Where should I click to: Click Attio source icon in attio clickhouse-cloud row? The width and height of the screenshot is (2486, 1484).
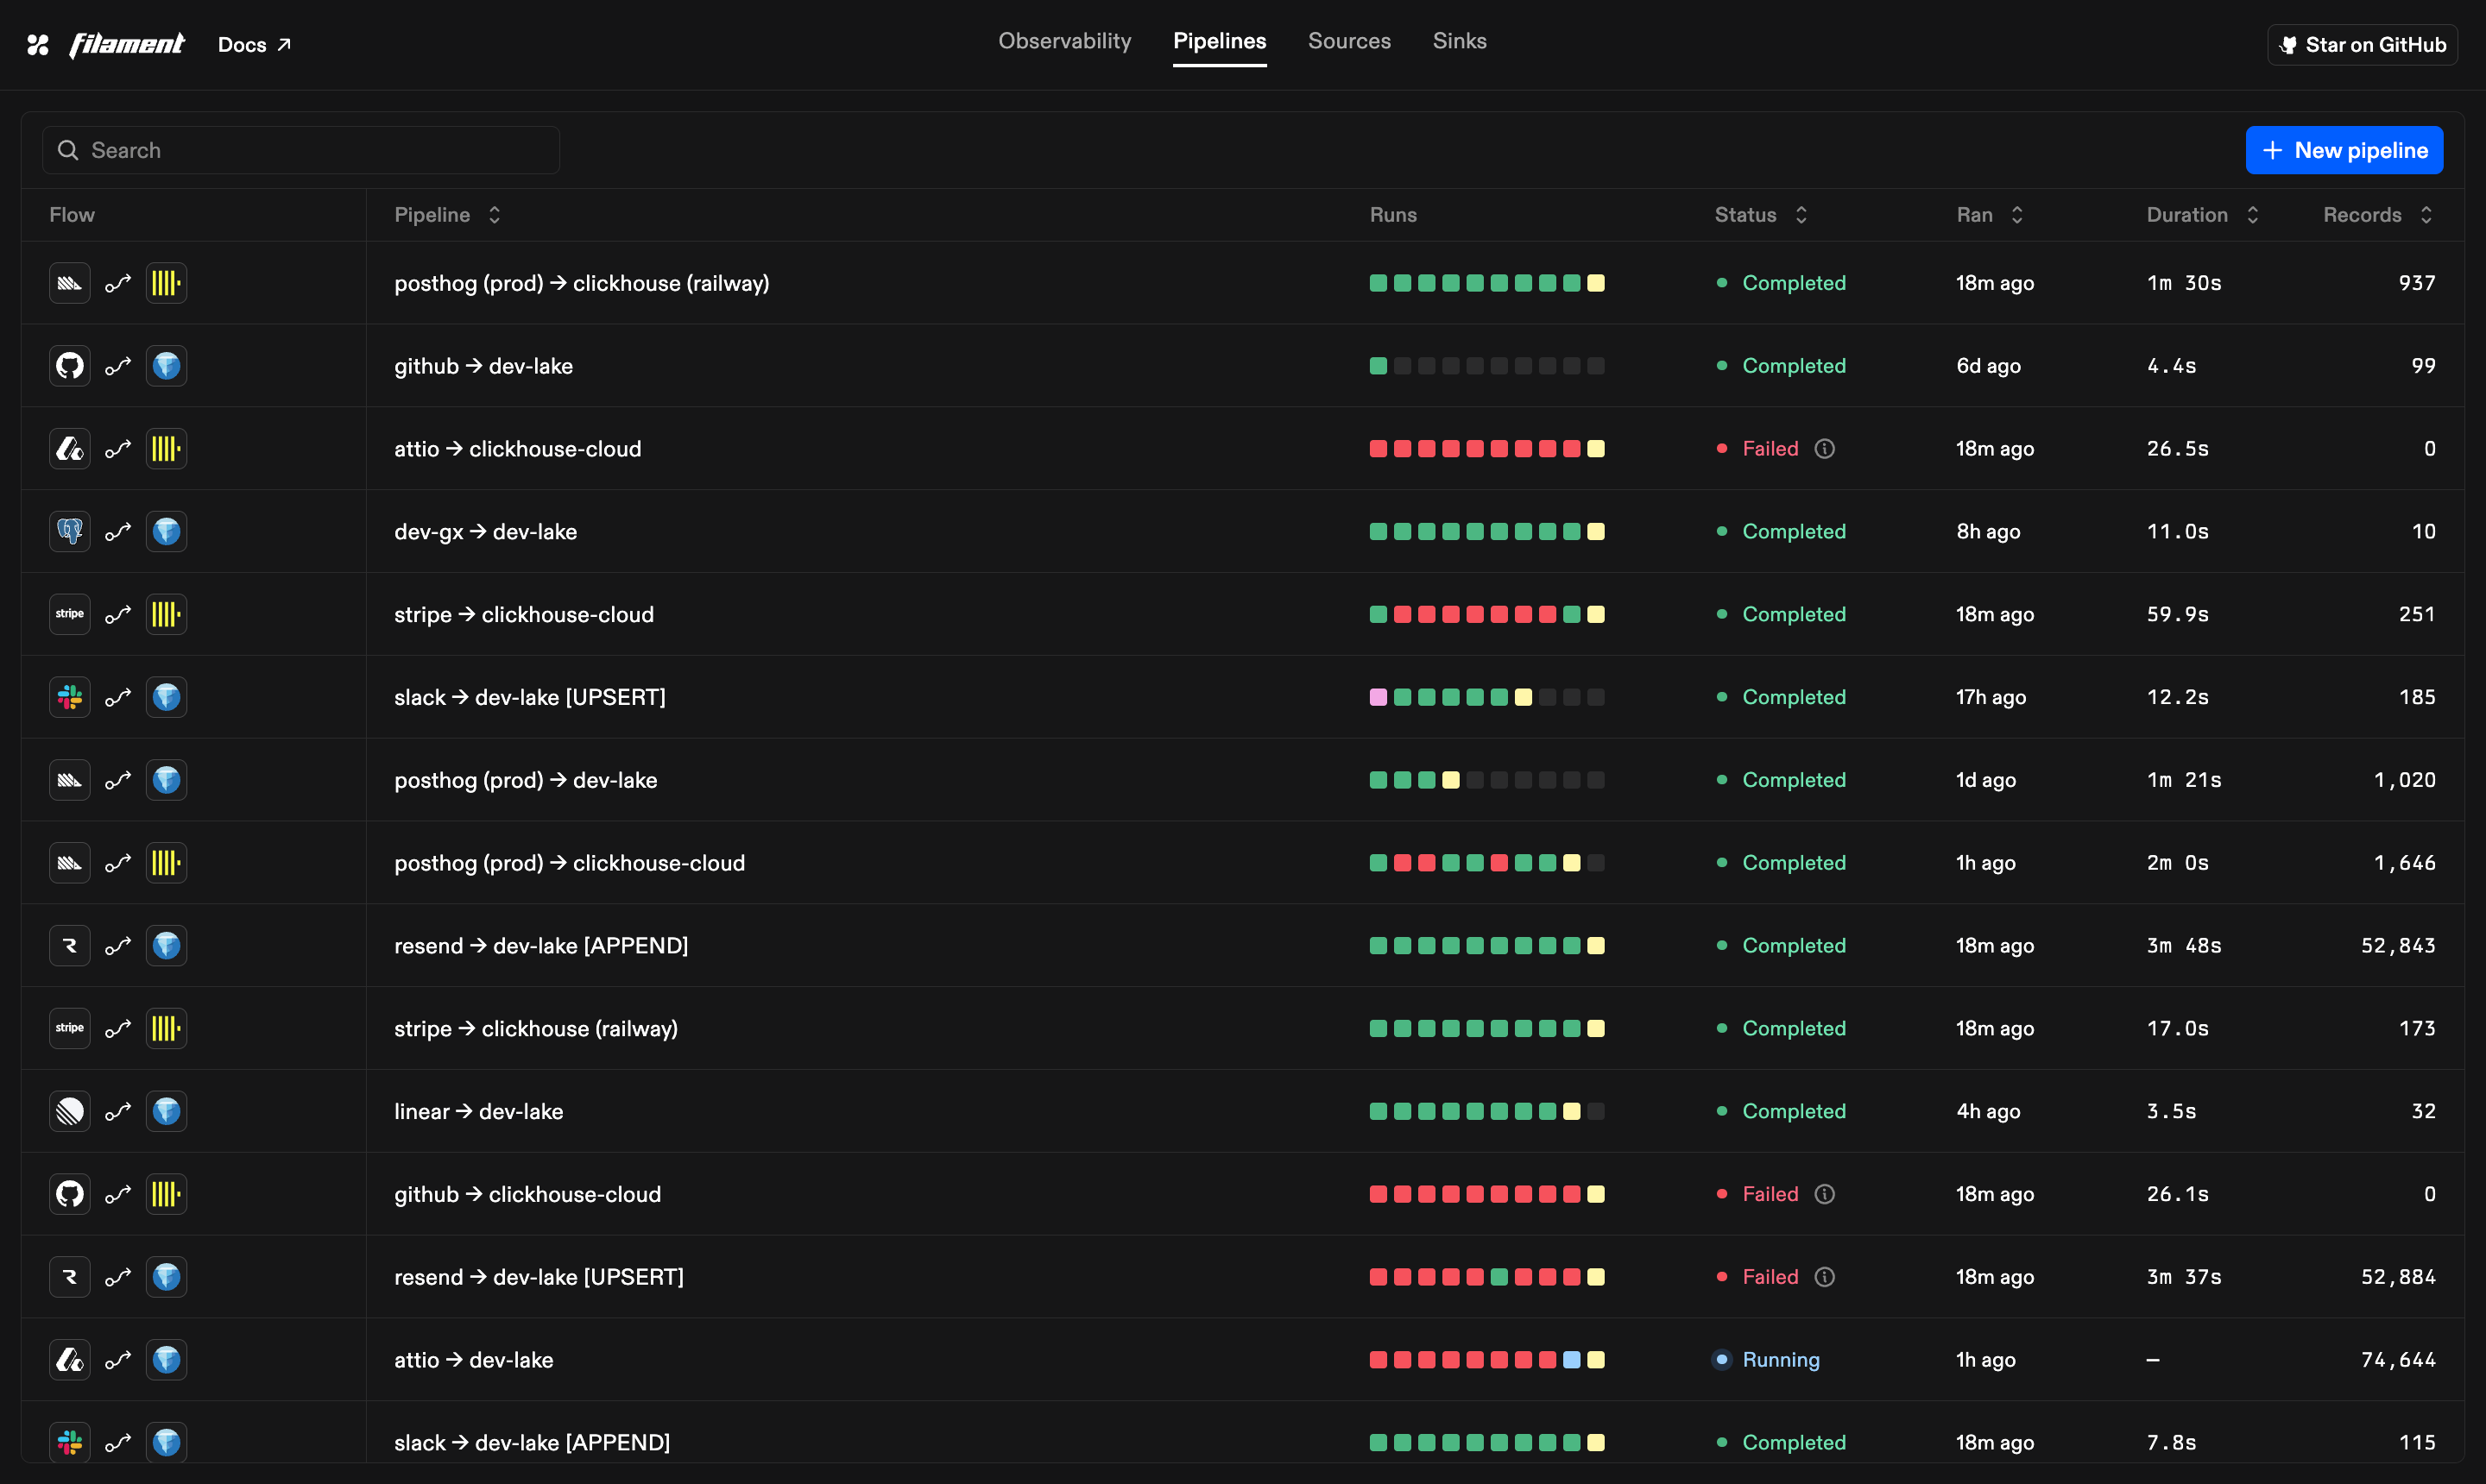point(70,449)
